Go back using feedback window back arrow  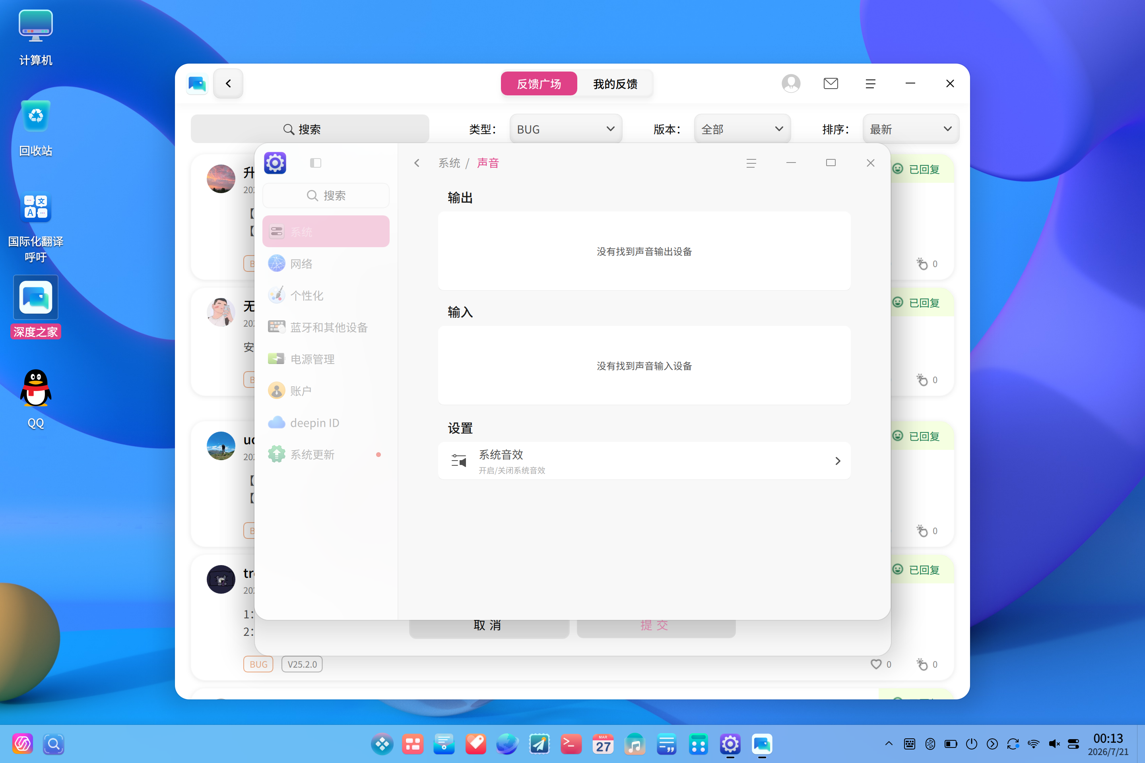pyautogui.click(x=228, y=83)
